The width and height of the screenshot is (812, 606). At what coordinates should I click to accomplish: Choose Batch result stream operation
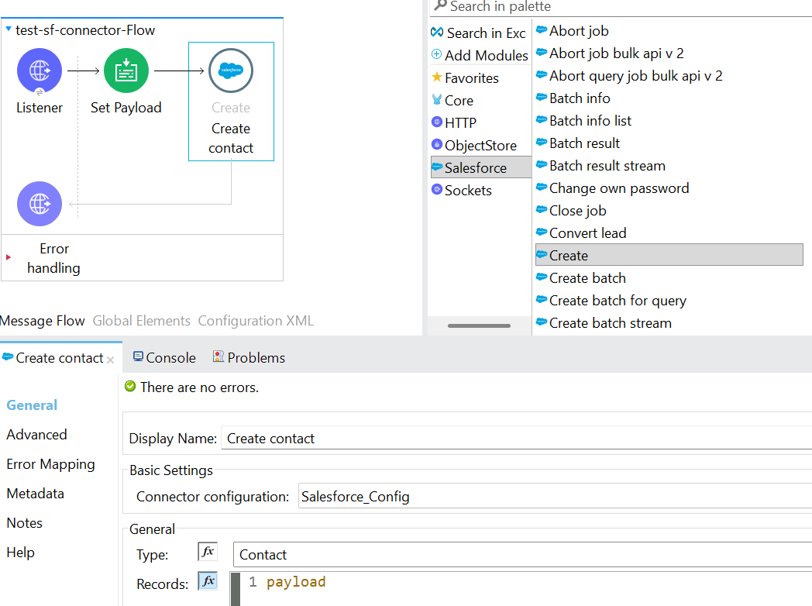600,166
